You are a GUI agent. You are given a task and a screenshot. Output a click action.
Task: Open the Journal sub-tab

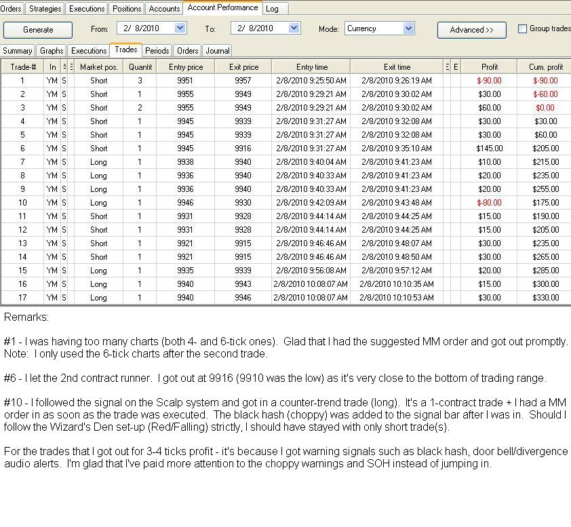tap(218, 51)
